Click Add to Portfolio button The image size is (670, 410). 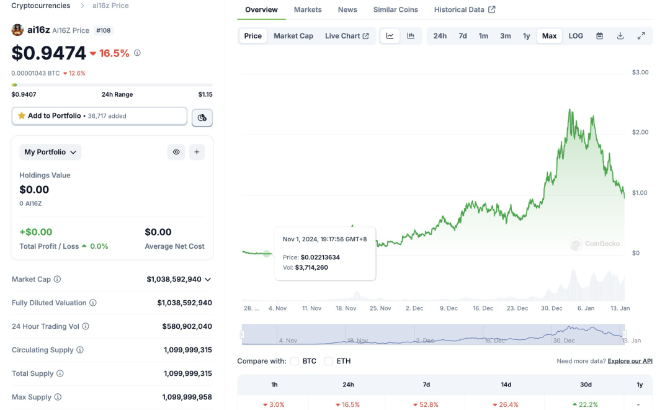99,116
